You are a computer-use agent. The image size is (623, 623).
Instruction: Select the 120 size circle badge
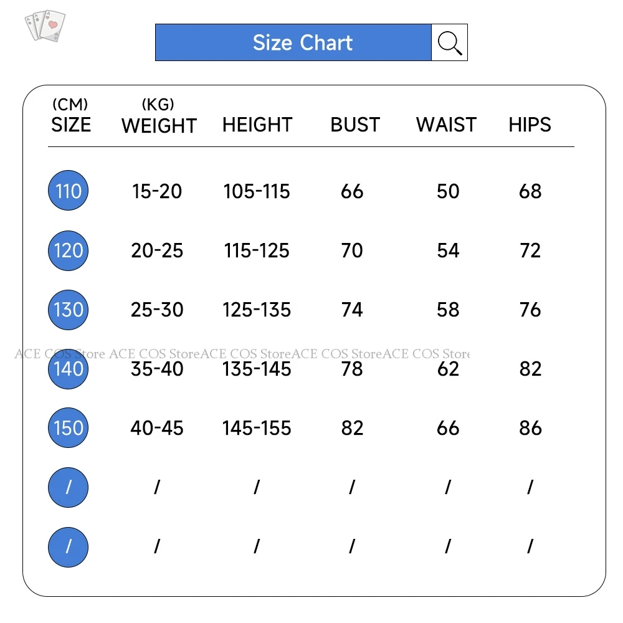[69, 250]
